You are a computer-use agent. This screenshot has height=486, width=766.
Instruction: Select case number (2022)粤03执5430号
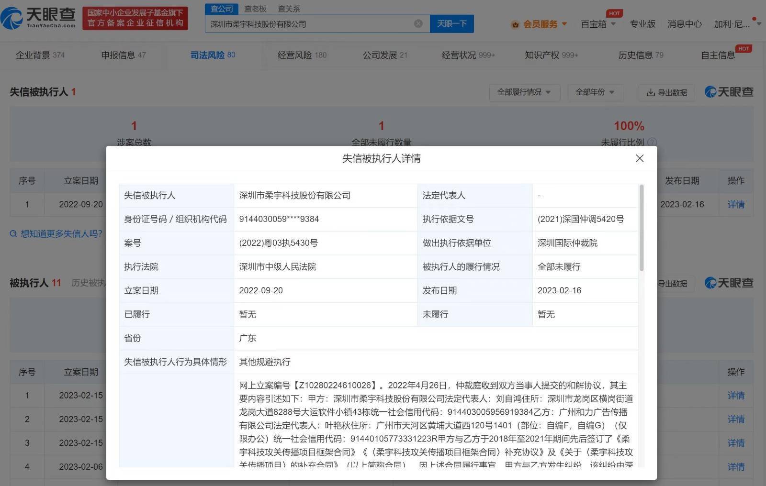coord(278,243)
